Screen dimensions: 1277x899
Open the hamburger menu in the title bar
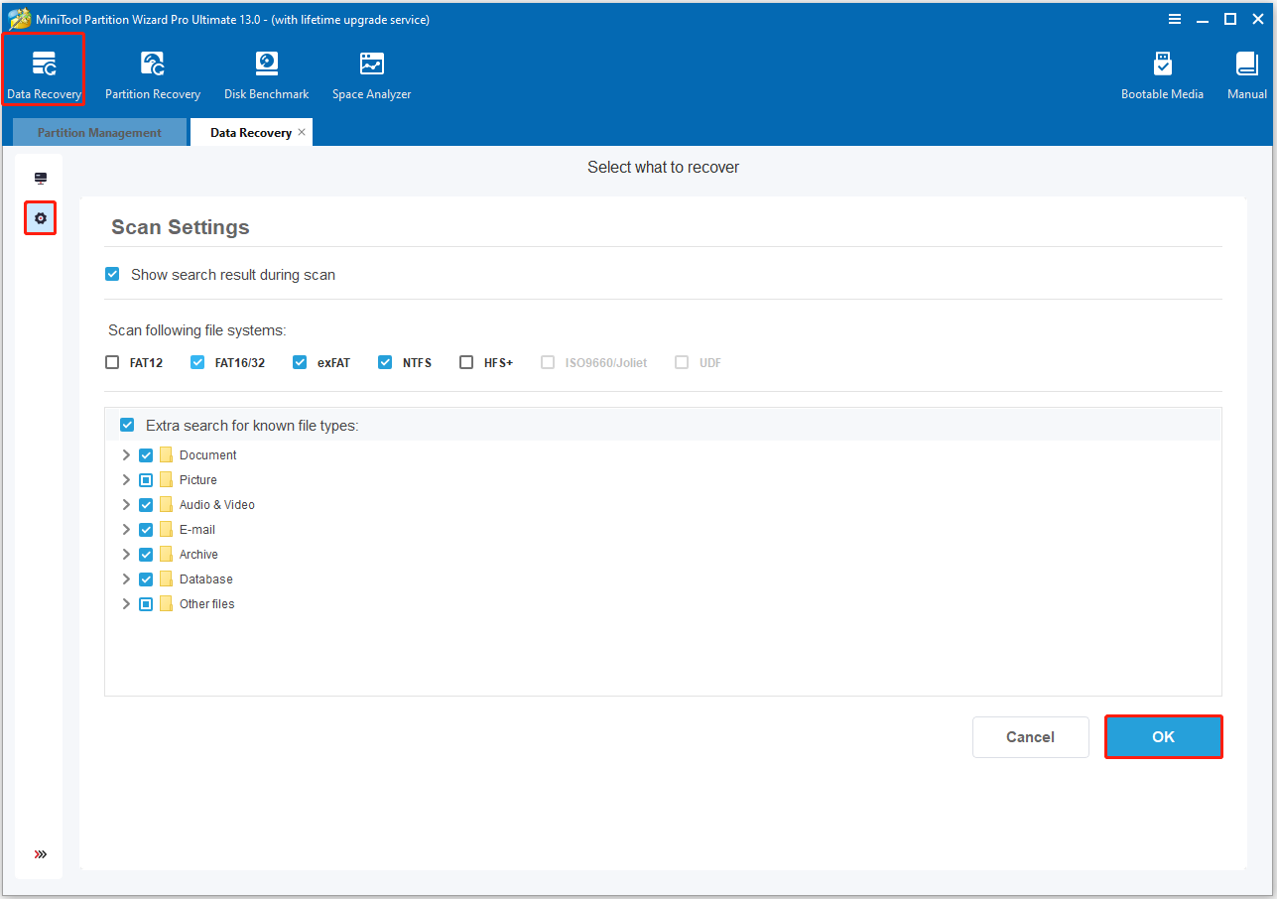click(1174, 18)
